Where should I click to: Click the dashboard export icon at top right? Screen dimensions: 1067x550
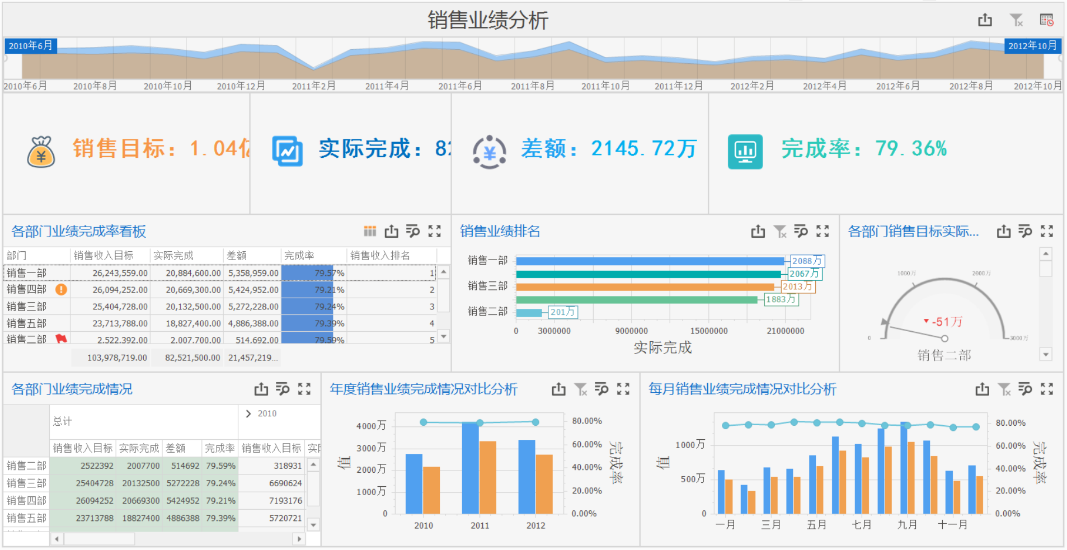click(985, 21)
